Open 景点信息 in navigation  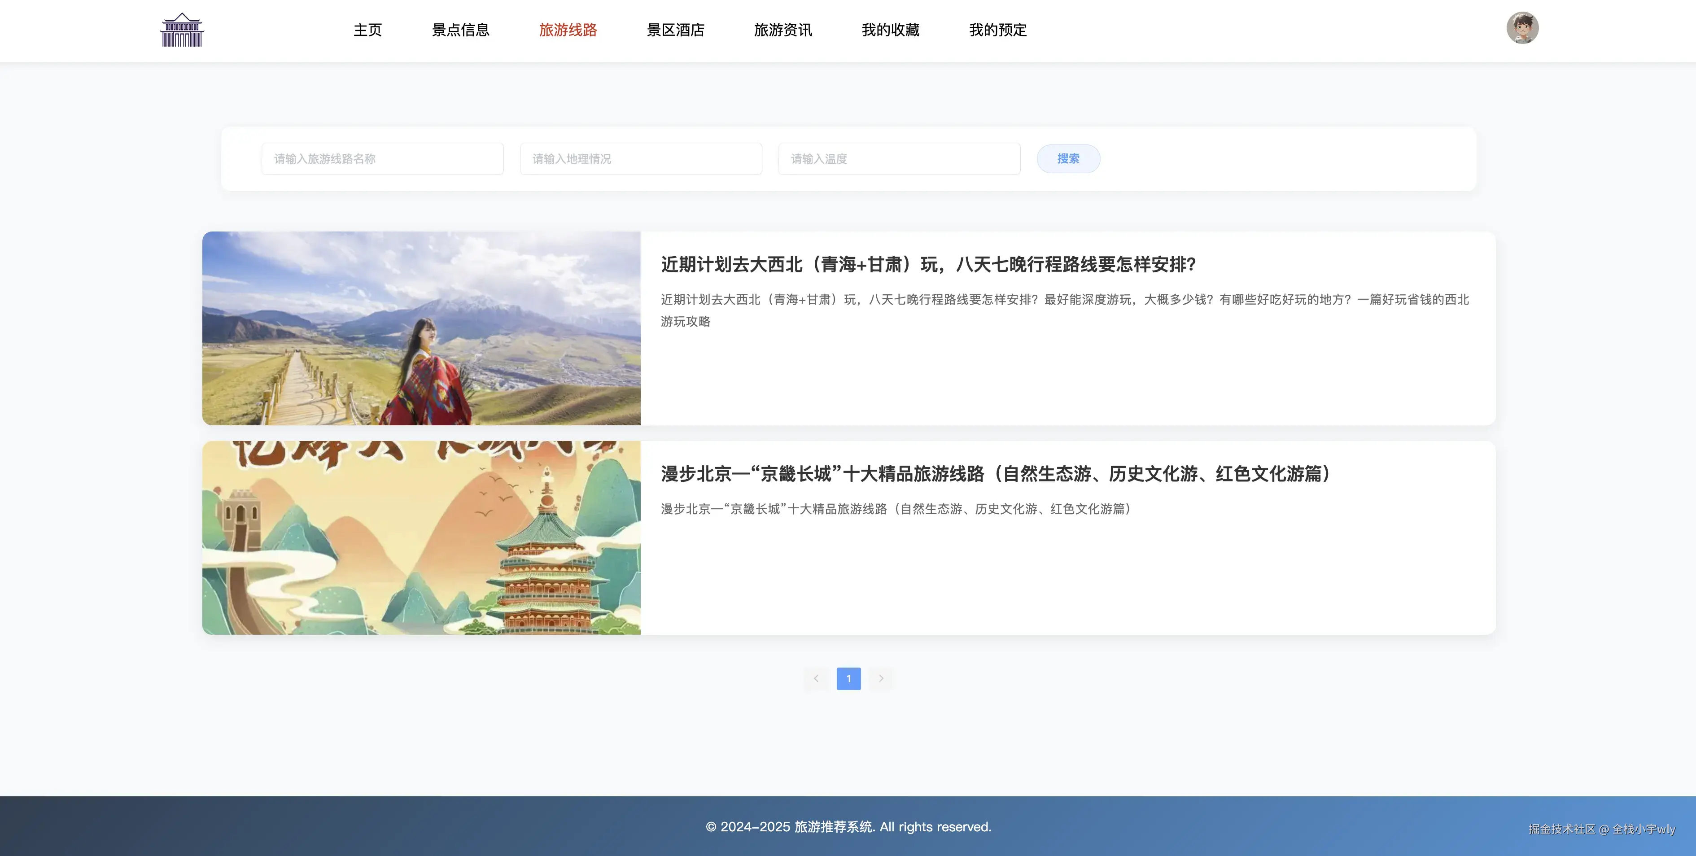(460, 31)
